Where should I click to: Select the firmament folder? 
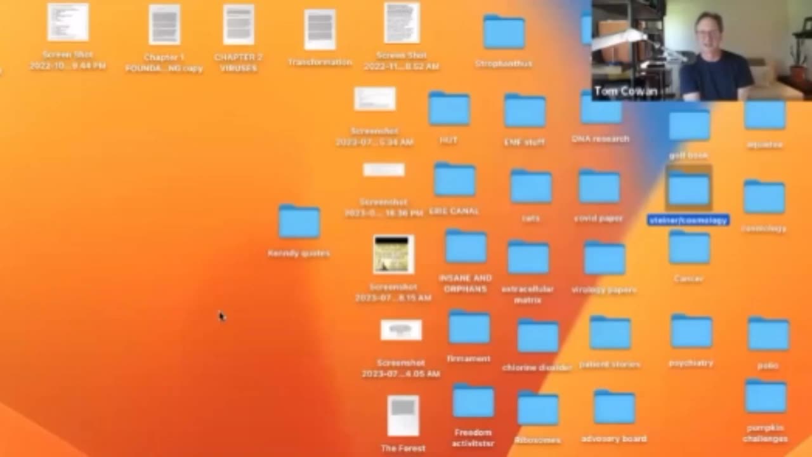coord(469,328)
